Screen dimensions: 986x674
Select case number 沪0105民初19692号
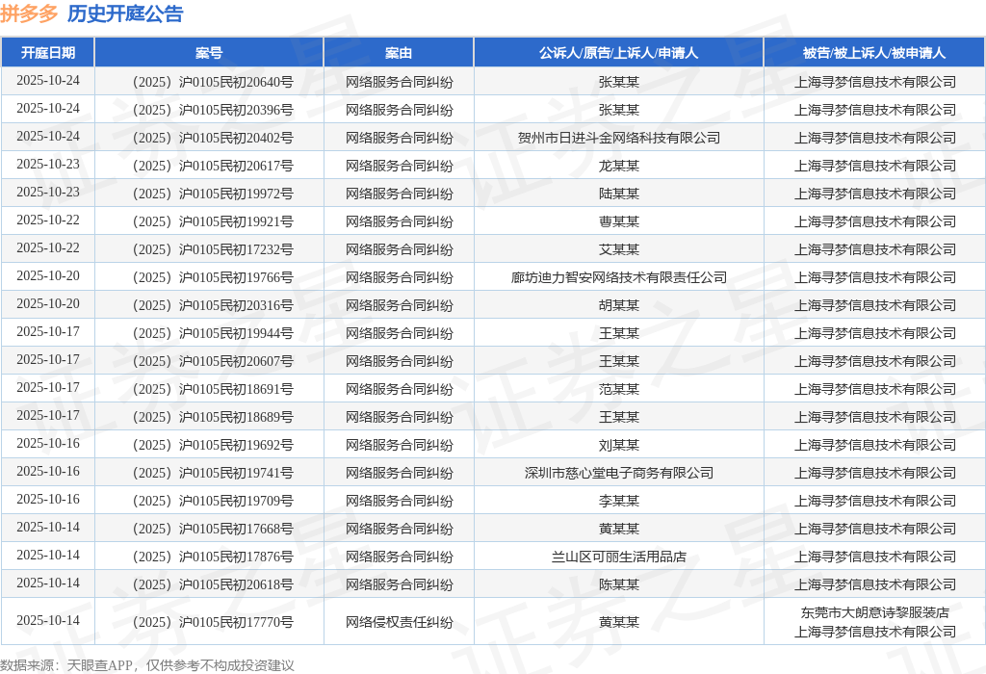[213, 445]
